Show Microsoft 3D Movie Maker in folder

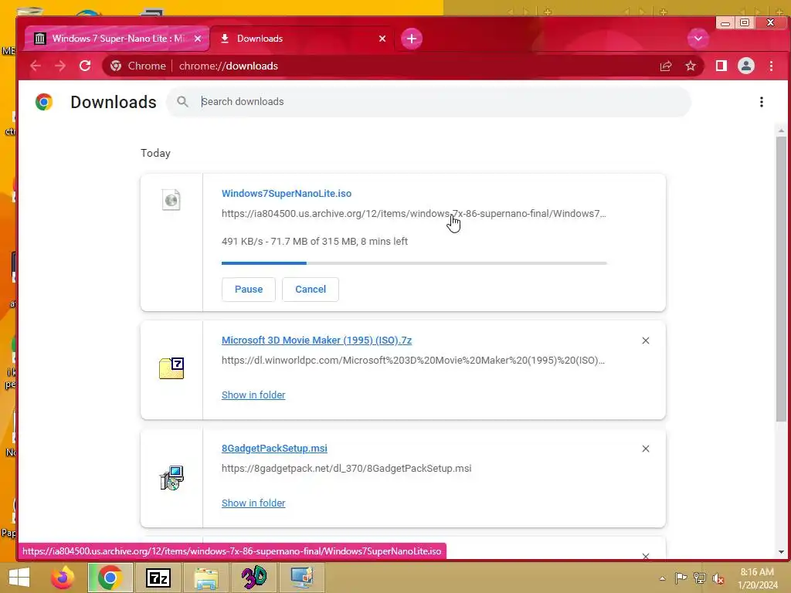(x=253, y=395)
